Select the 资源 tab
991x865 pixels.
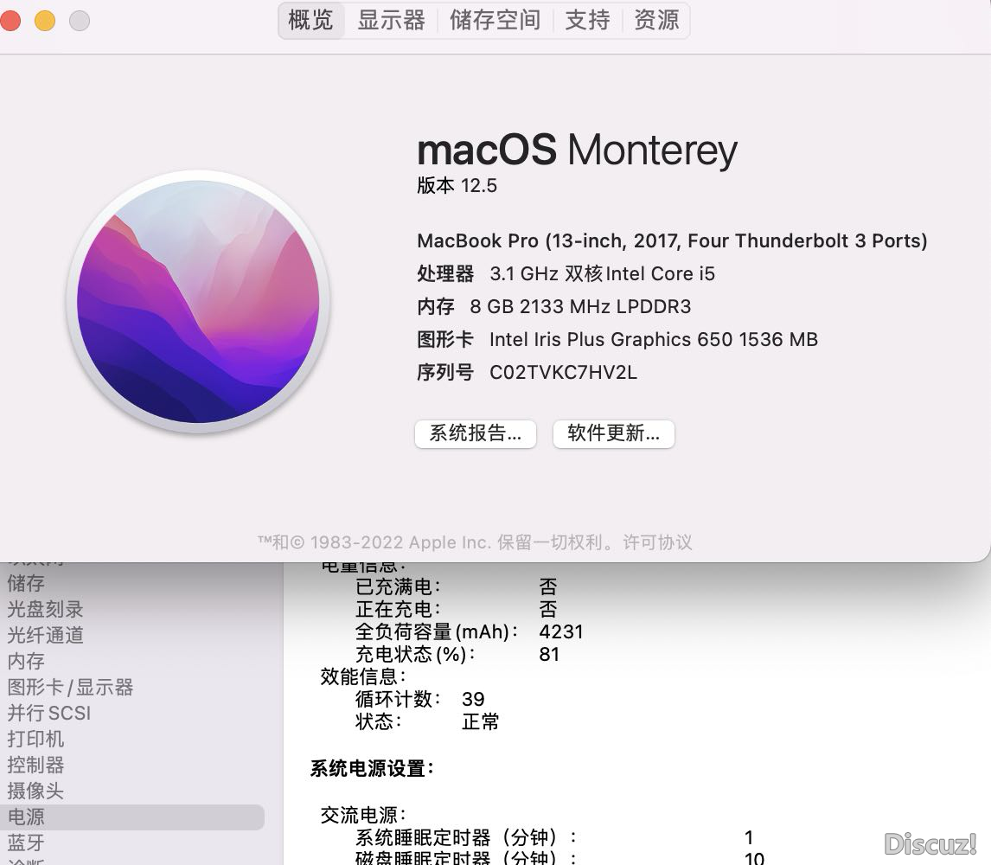(x=656, y=20)
